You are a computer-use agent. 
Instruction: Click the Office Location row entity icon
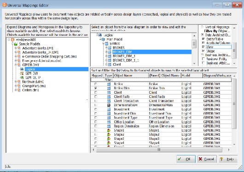click(x=109, y=122)
